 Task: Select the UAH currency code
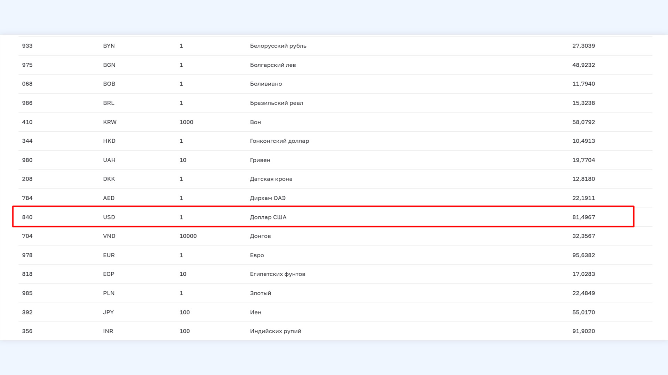pyautogui.click(x=109, y=160)
